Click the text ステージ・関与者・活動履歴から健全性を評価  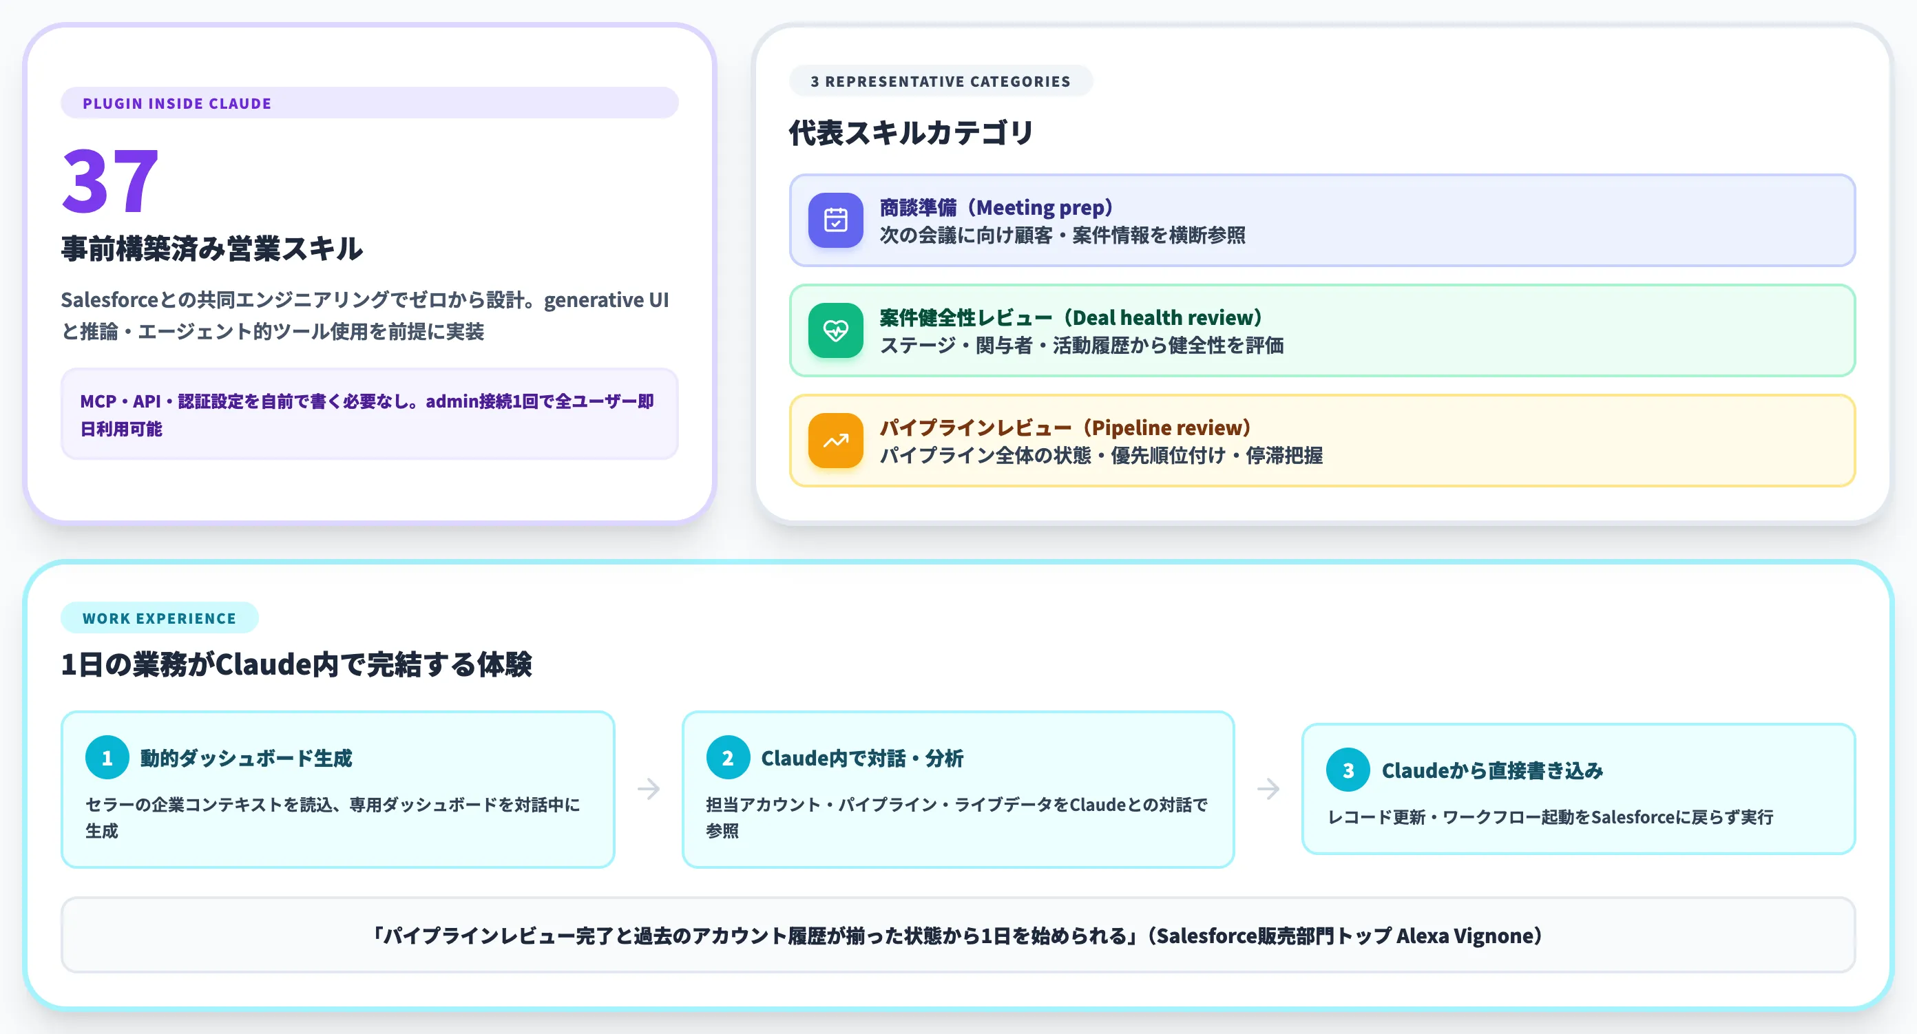pos(1082,345)
